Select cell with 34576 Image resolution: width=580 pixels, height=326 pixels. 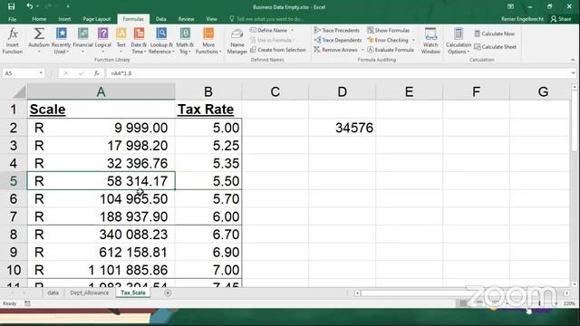point(343,128)
